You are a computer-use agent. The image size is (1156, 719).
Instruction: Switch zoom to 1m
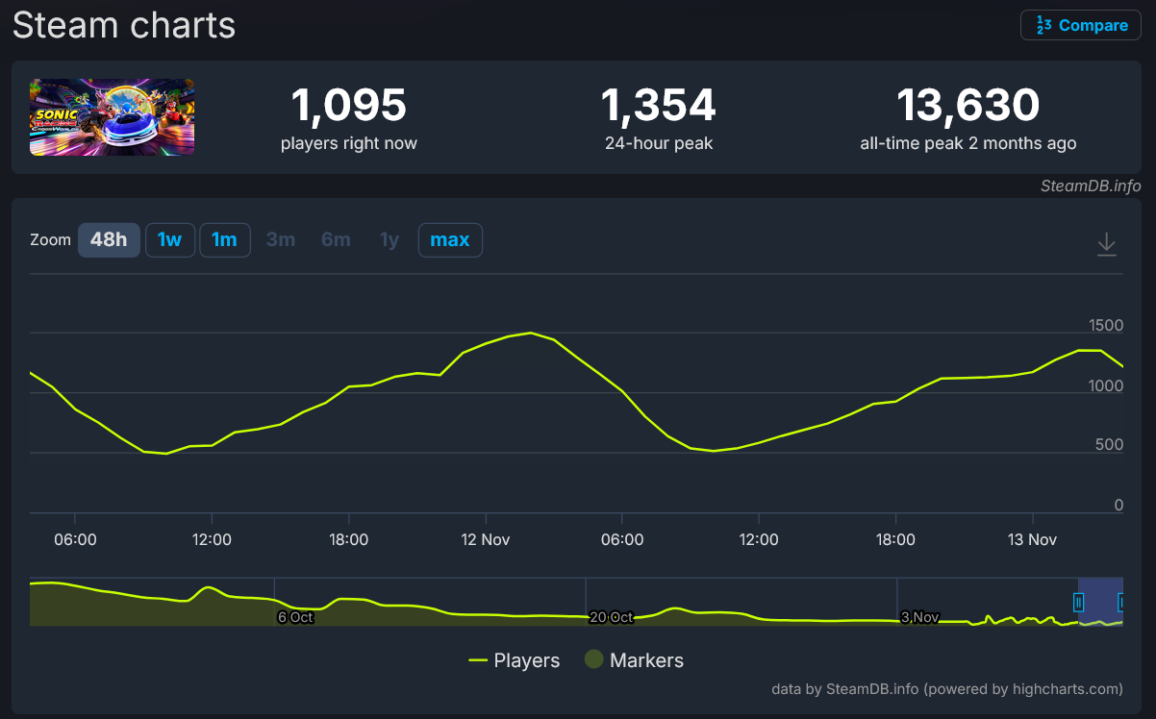point(225,239)
